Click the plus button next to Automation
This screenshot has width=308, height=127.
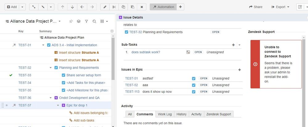coord(180,7)
